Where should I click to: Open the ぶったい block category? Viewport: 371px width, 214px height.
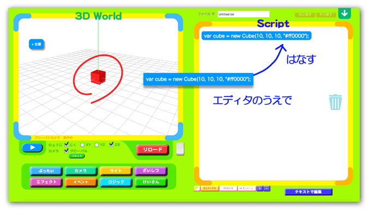click(x=46, y=171)
